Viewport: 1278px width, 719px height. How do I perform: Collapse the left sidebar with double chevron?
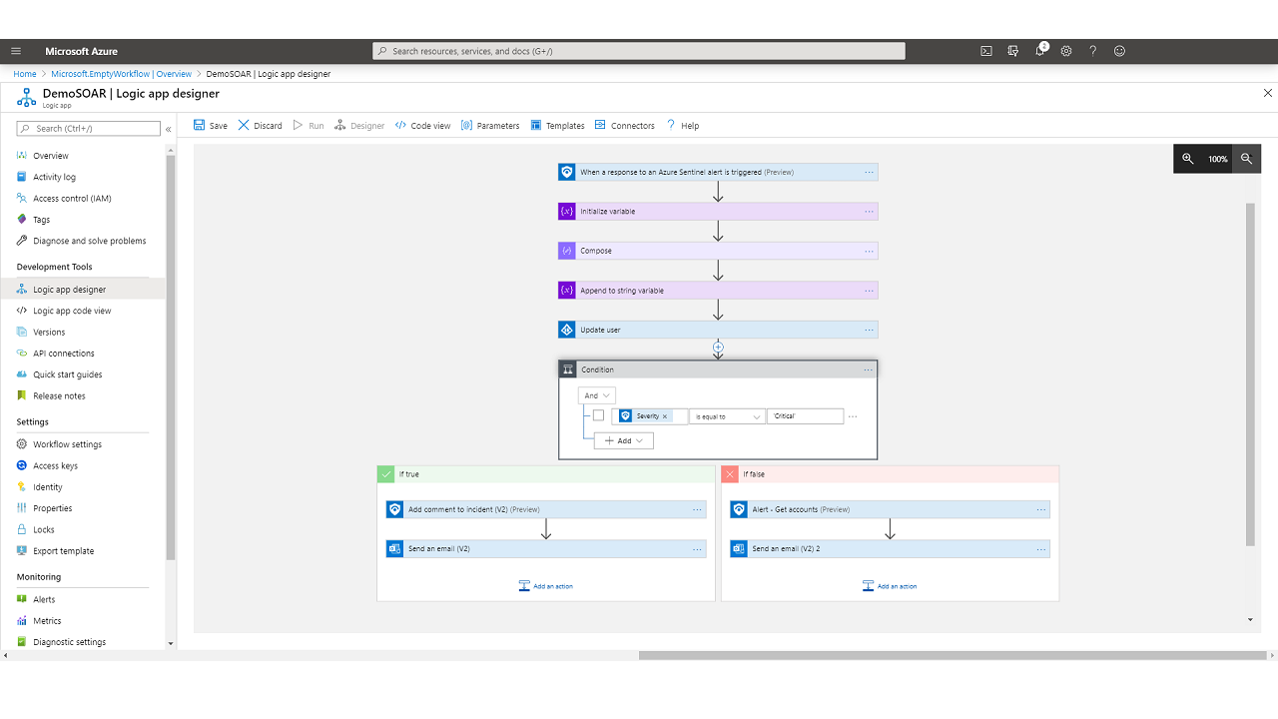click(168, 129)
